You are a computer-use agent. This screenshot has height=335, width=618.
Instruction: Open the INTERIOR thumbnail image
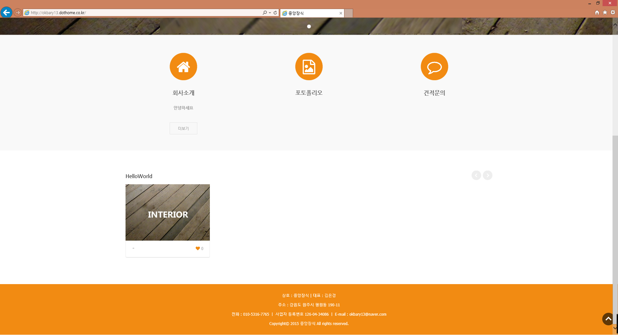coord(168,212)
